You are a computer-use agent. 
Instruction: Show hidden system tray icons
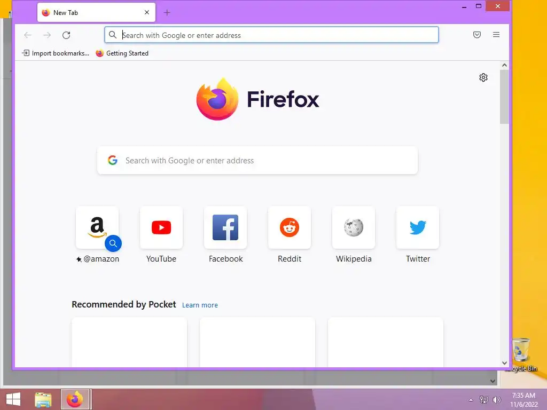(x=471, y=400)
